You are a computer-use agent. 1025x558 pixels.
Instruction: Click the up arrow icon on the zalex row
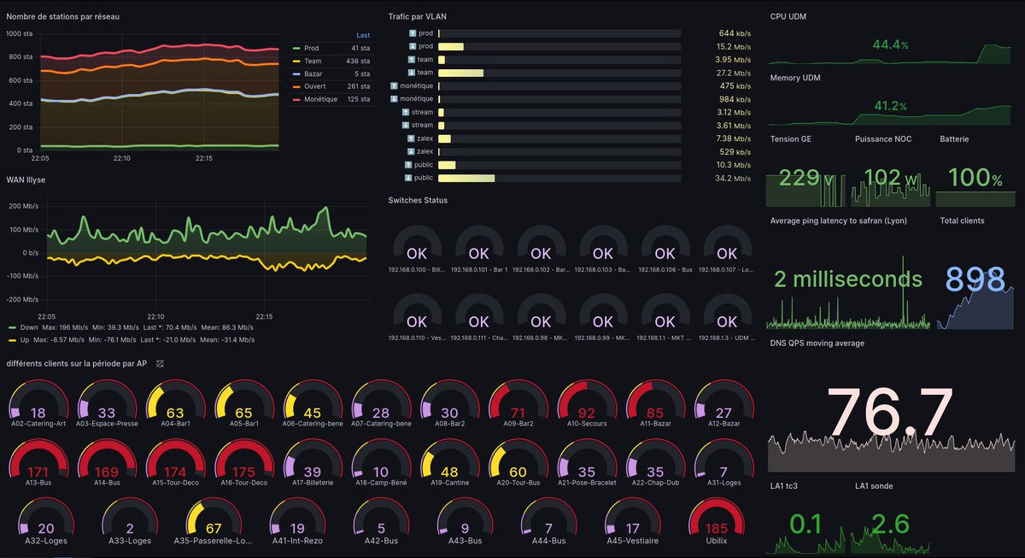coord(411,138)
